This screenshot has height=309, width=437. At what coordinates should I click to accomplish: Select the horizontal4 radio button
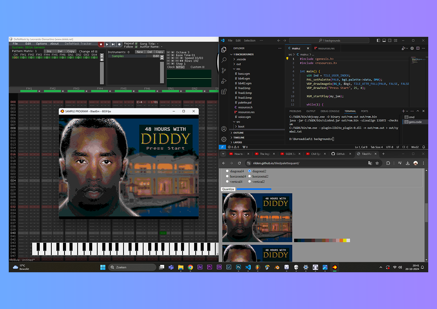[228, 176]
